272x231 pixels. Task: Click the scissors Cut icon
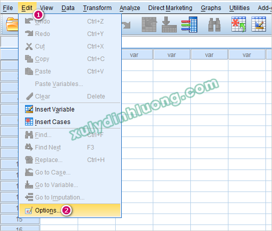click(x=29, y=46)
